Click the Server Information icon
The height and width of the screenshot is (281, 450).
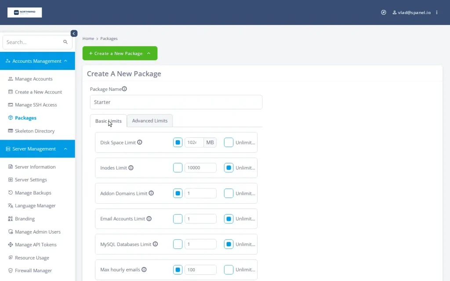click(x=11, y=166)
